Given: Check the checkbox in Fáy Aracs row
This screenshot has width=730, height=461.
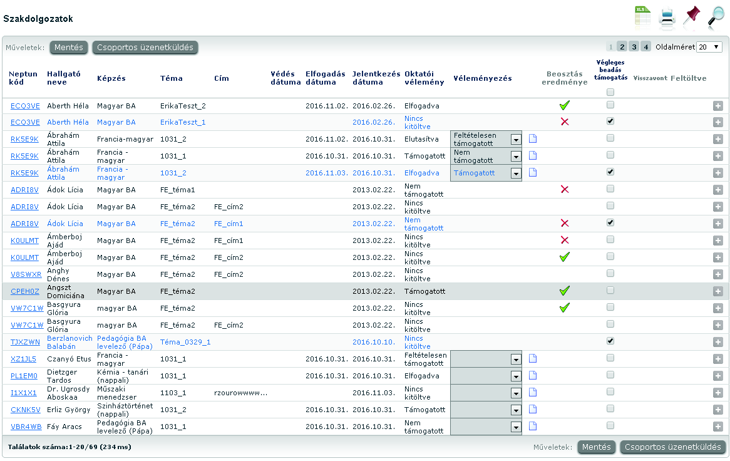Looking at the screenshot, I should pos(610,425).
